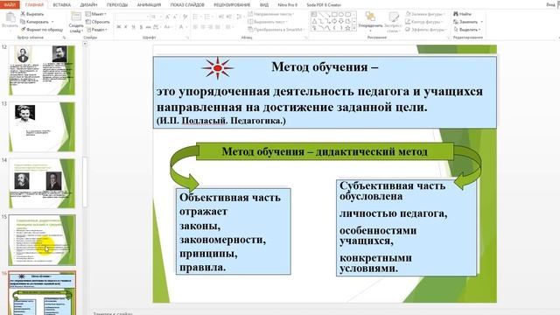Open the Макет layout dropdown
The width and height of the screenshot is (560, 315).
click(x=95, y=14)
